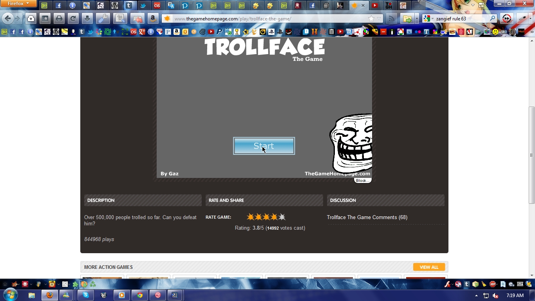Open the Windows Start menu

point(10,295)
